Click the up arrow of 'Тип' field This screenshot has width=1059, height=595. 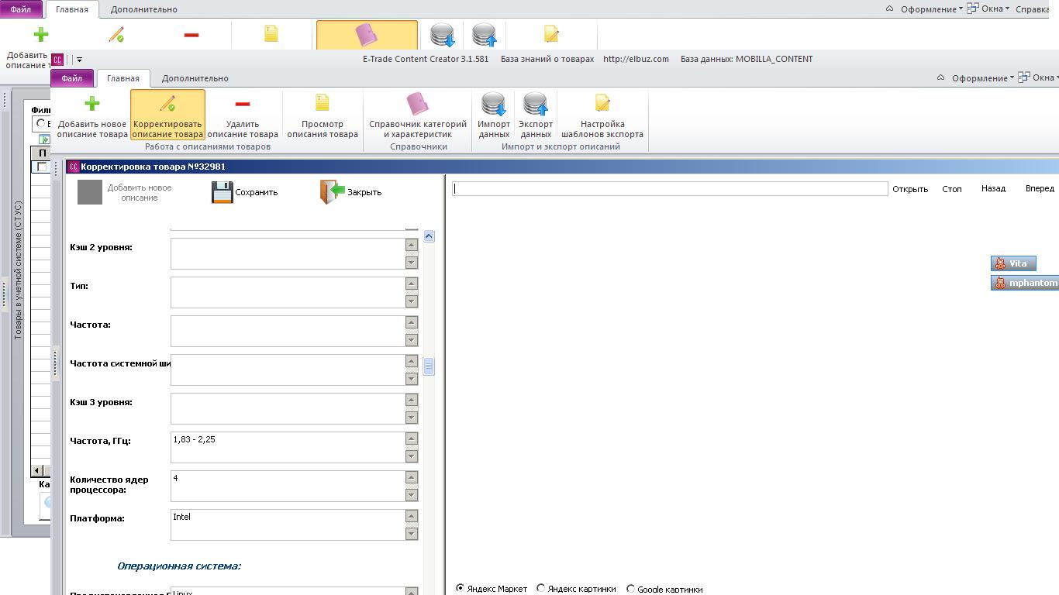coord(411,284)
